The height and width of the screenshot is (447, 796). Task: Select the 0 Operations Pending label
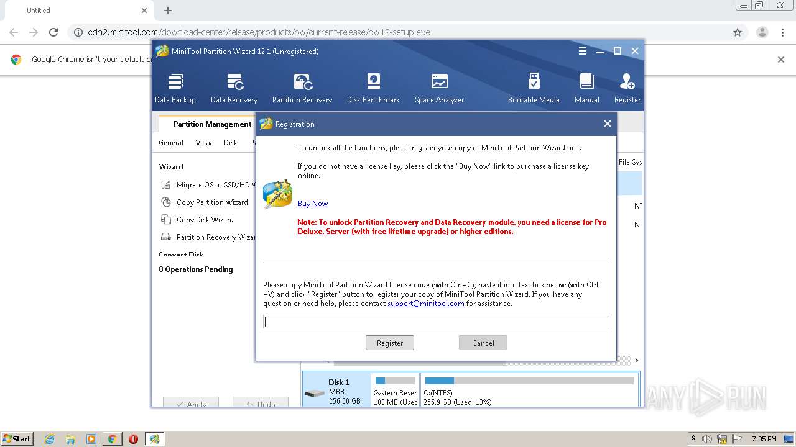pos(196,269)
